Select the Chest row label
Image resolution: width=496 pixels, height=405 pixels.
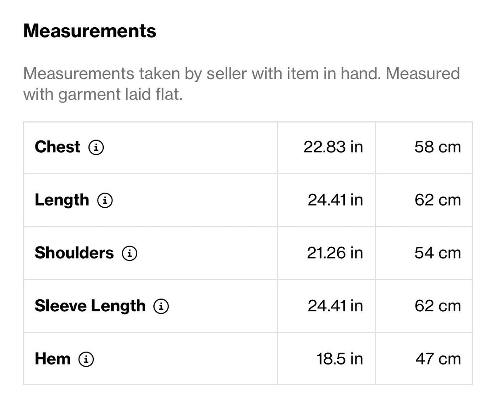[x=57, y=147]
